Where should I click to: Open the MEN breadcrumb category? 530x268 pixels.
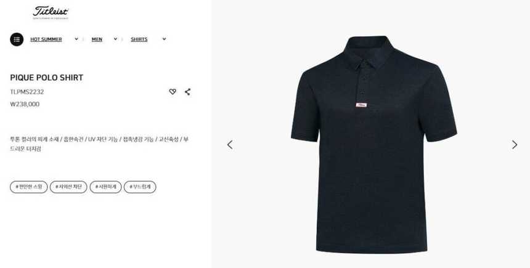[x=97, y=39]
